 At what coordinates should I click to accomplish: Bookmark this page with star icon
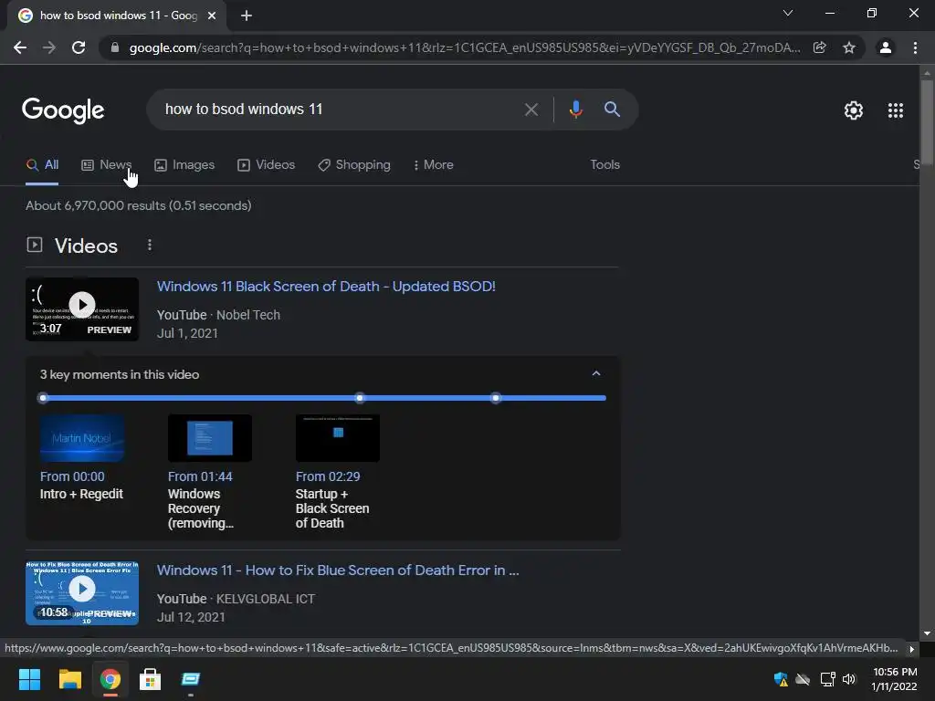click(849, 47)
